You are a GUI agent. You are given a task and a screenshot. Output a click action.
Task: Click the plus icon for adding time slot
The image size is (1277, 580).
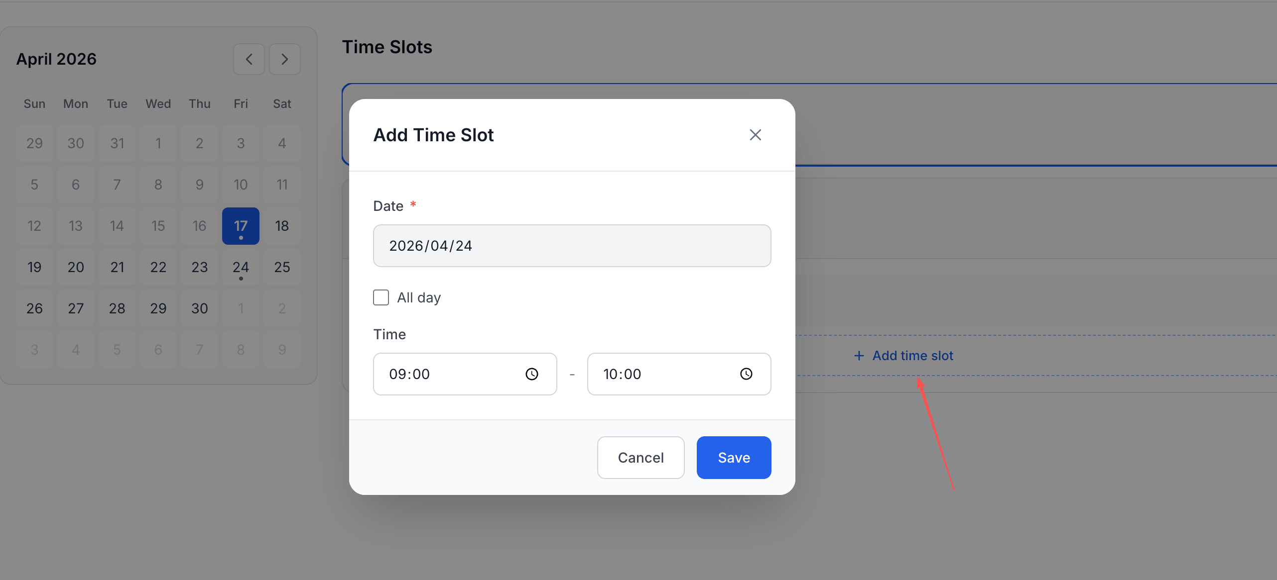pyautogui.click(x=859, y=356)
